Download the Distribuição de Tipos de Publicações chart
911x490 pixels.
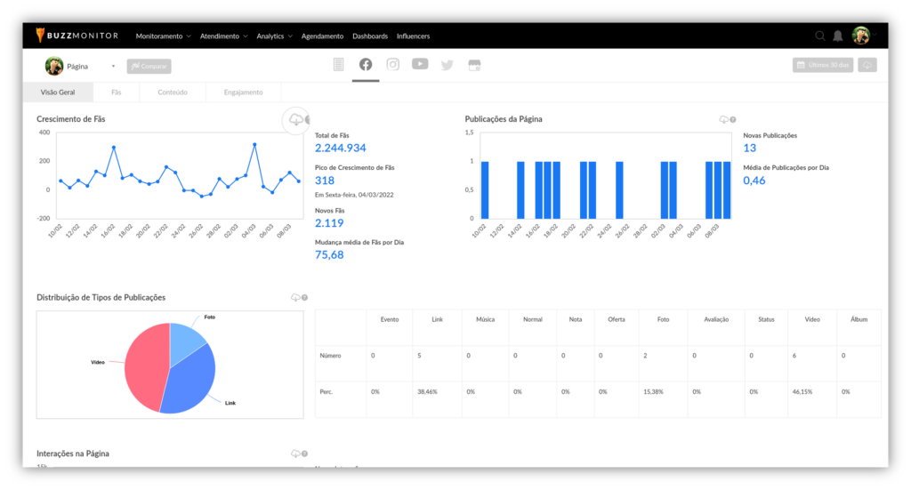click(294, 298)
